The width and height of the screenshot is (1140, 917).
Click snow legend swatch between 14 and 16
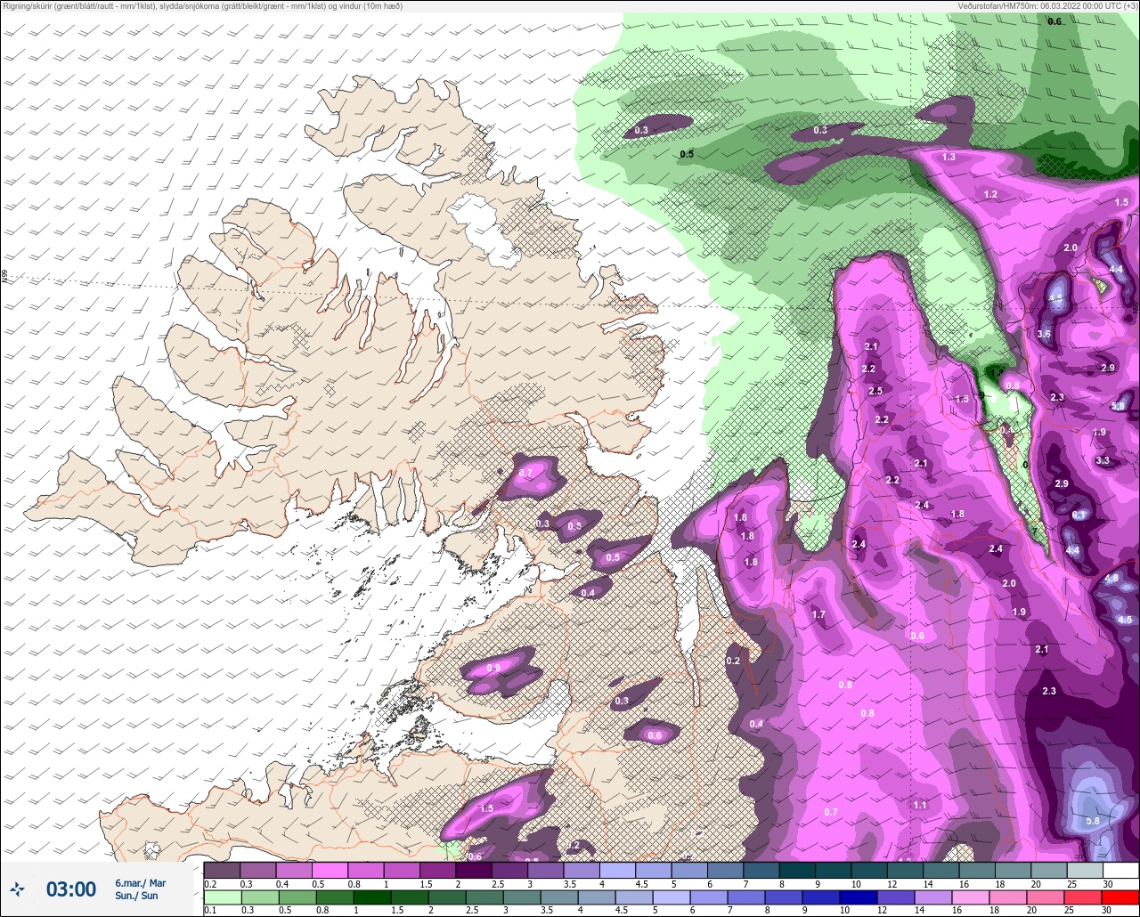point(940,870)
